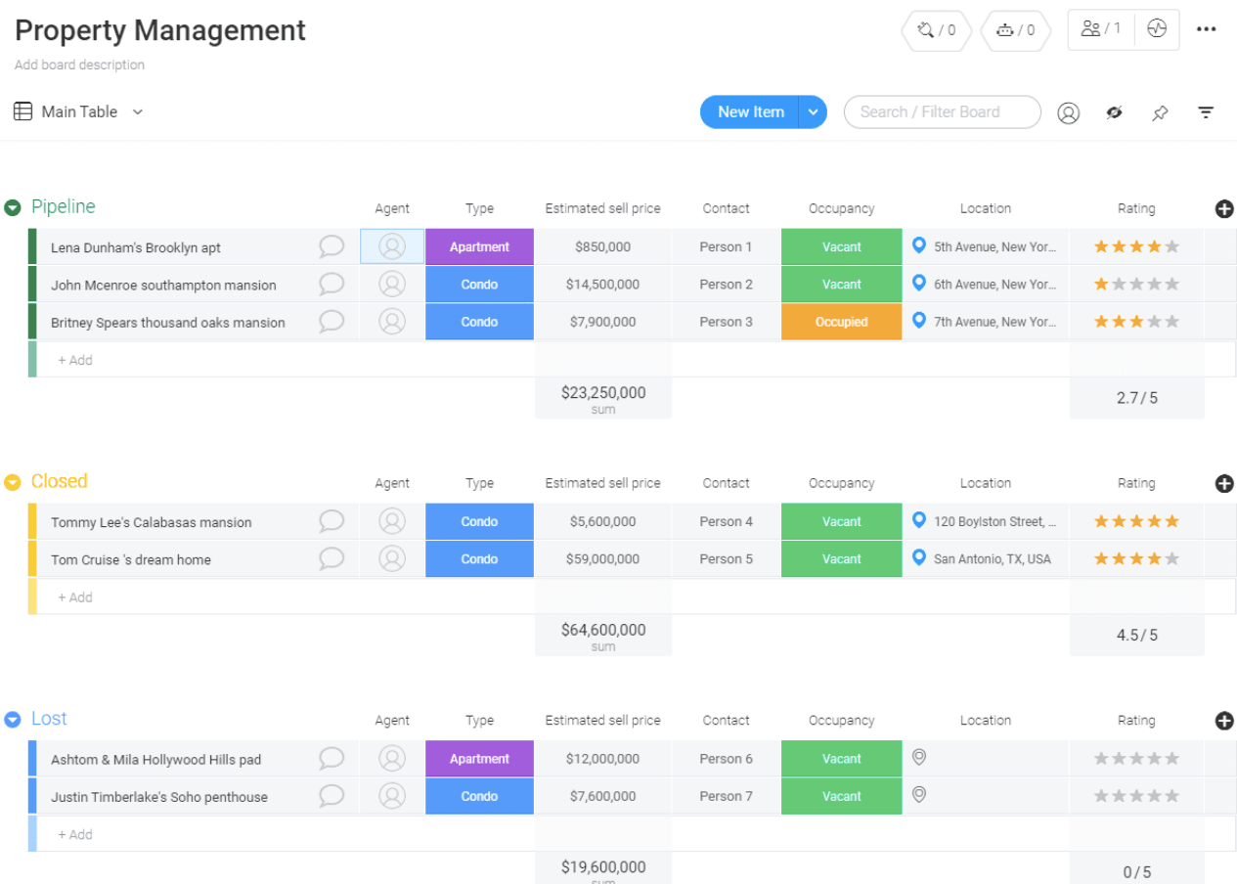Open automations robot counter

click(x=1015, y=30)
